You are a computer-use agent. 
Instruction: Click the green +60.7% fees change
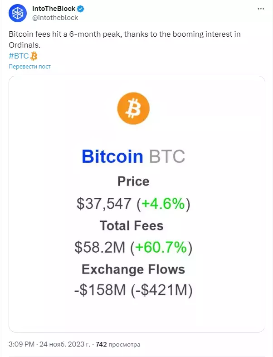161,247
